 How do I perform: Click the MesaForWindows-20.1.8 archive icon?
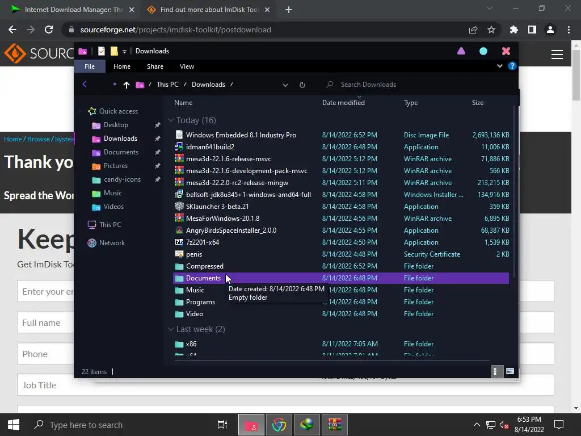[x=179, y=218]
